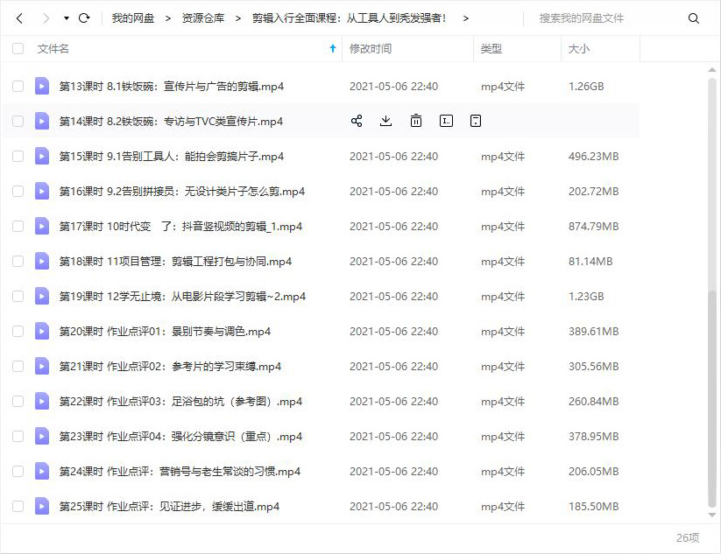Go back to previous folder
The width and height of the screenshot is (721, 554).
[19, 18]
